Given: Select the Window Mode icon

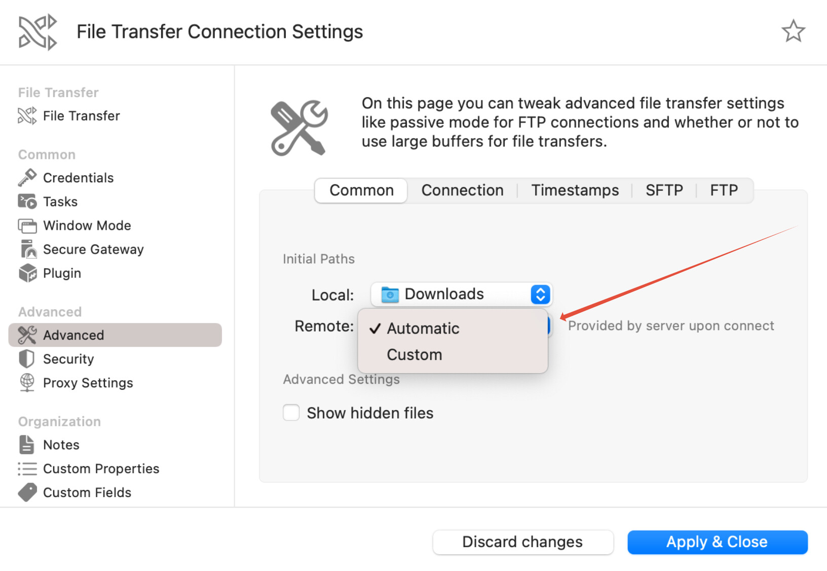Looking at the screenshot, I should 27,226.
